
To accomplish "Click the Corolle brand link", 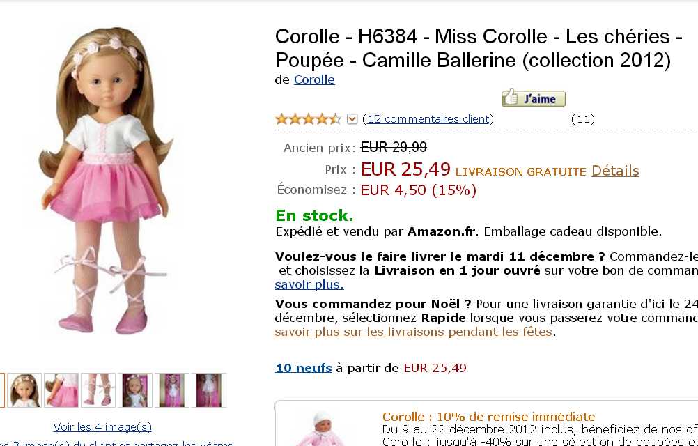I will click(314, 79).
